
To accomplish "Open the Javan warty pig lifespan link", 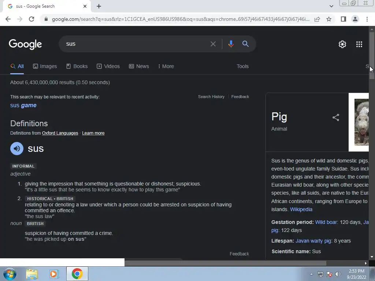I will (313, 241).
